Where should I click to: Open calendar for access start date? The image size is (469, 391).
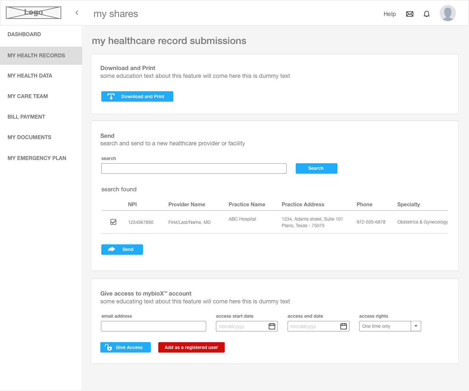click(x=272, y=326)
